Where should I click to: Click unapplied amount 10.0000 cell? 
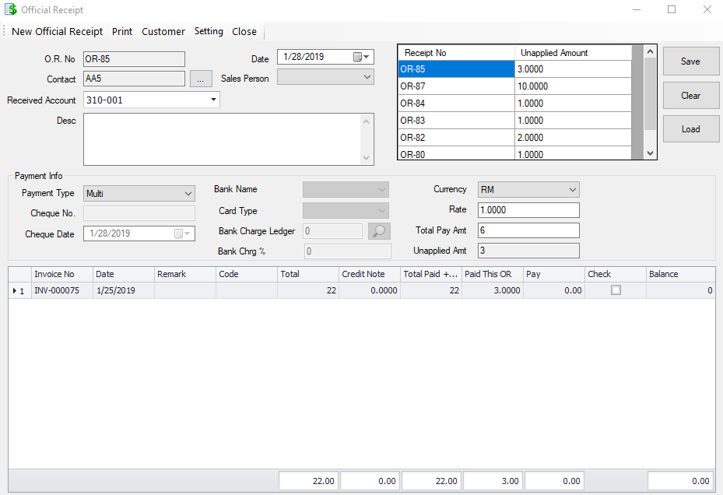(573, 86)
